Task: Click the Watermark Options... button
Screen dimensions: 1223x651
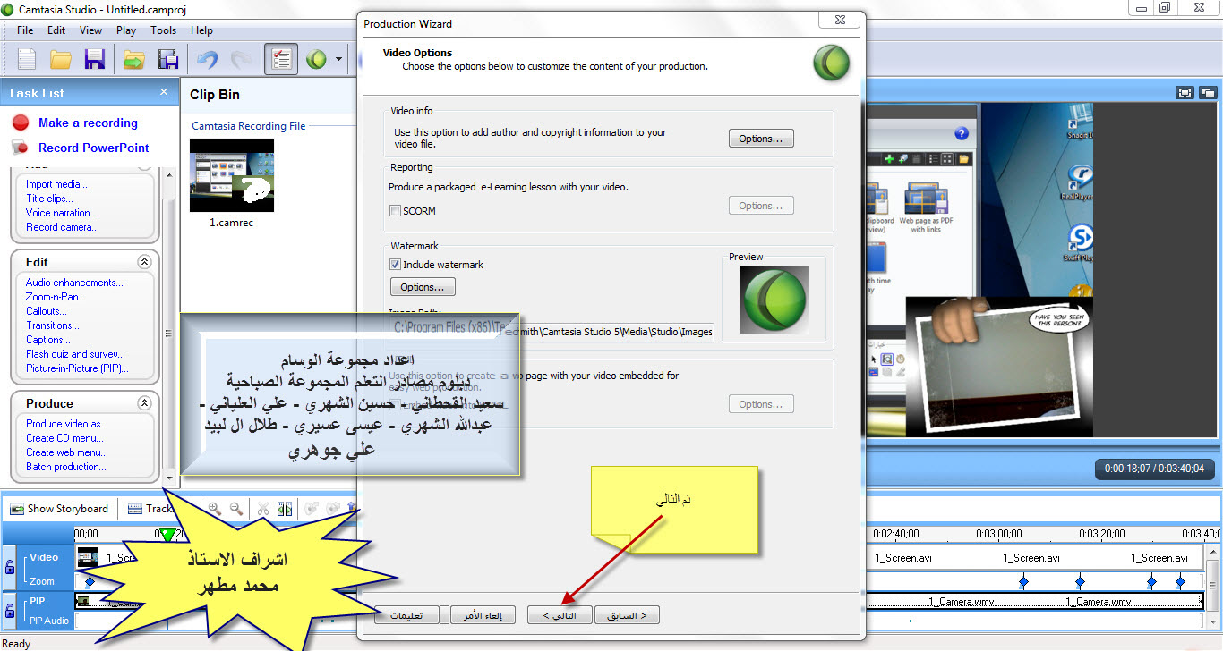Action: (x=423, y=287)
